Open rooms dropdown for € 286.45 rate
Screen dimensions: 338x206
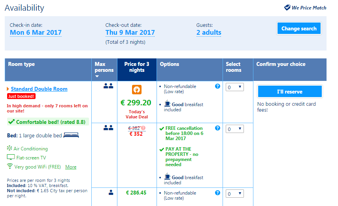pos(235,194)
